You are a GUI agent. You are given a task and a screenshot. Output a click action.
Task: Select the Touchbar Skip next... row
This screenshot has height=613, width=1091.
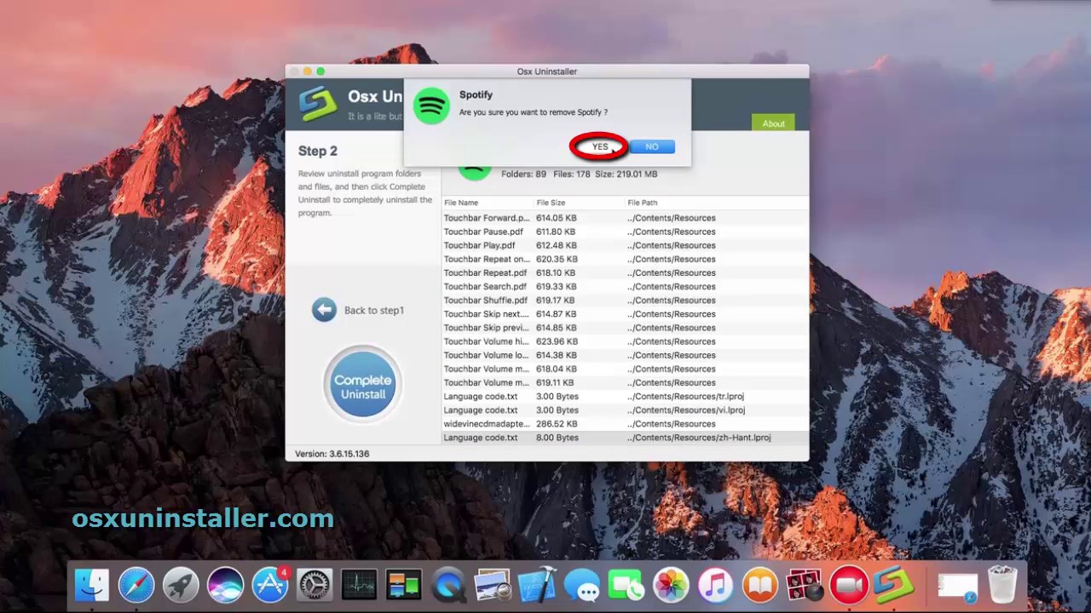(x=625, y=314)
